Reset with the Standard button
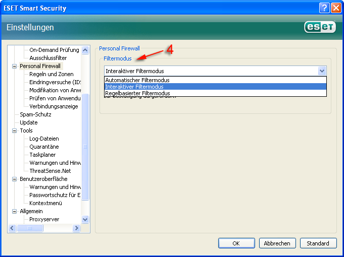 point(318,243)
